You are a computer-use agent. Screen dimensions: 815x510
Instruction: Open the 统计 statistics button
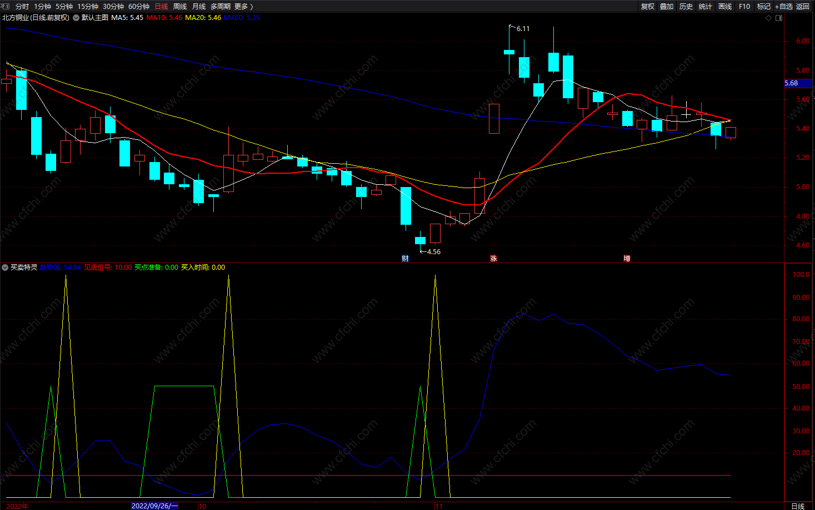tap(706, 6)
